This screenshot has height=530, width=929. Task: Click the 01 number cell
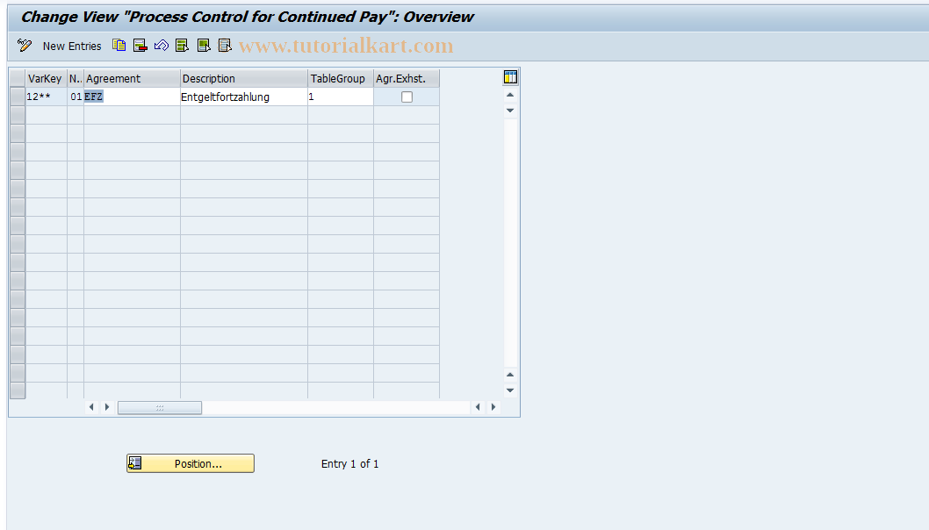(x=76, y=97)
